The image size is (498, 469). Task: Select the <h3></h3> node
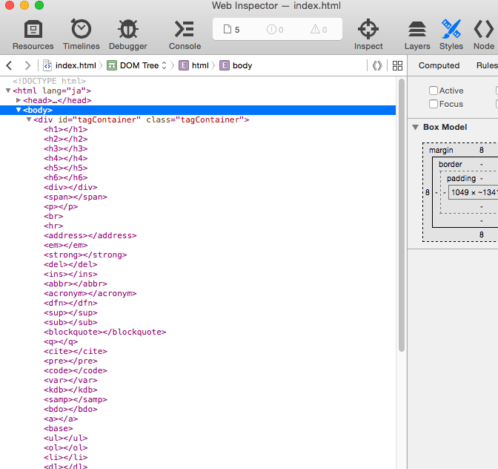[x=66, y=148]
